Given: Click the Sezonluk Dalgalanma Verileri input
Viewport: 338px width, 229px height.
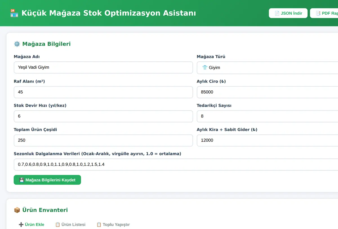Looking at the screenshot, I should click(176, 164).
